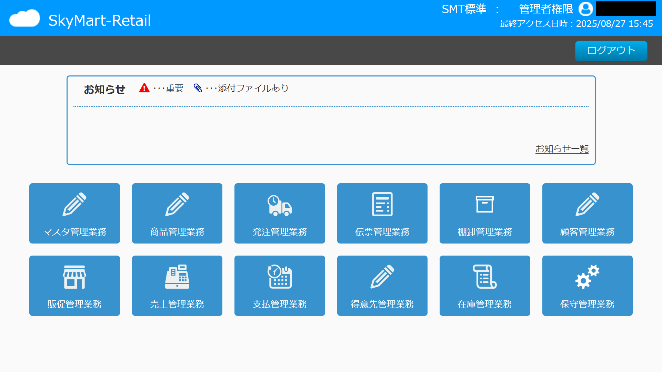Select 得意先管理業務
The width and height of the screenshot is (662, 372).
click(x=382, y=286)
